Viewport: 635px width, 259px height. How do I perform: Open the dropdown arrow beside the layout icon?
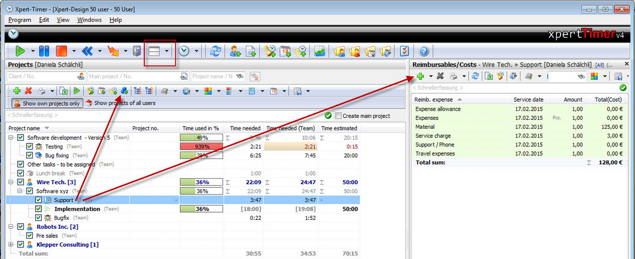point(167,51)
